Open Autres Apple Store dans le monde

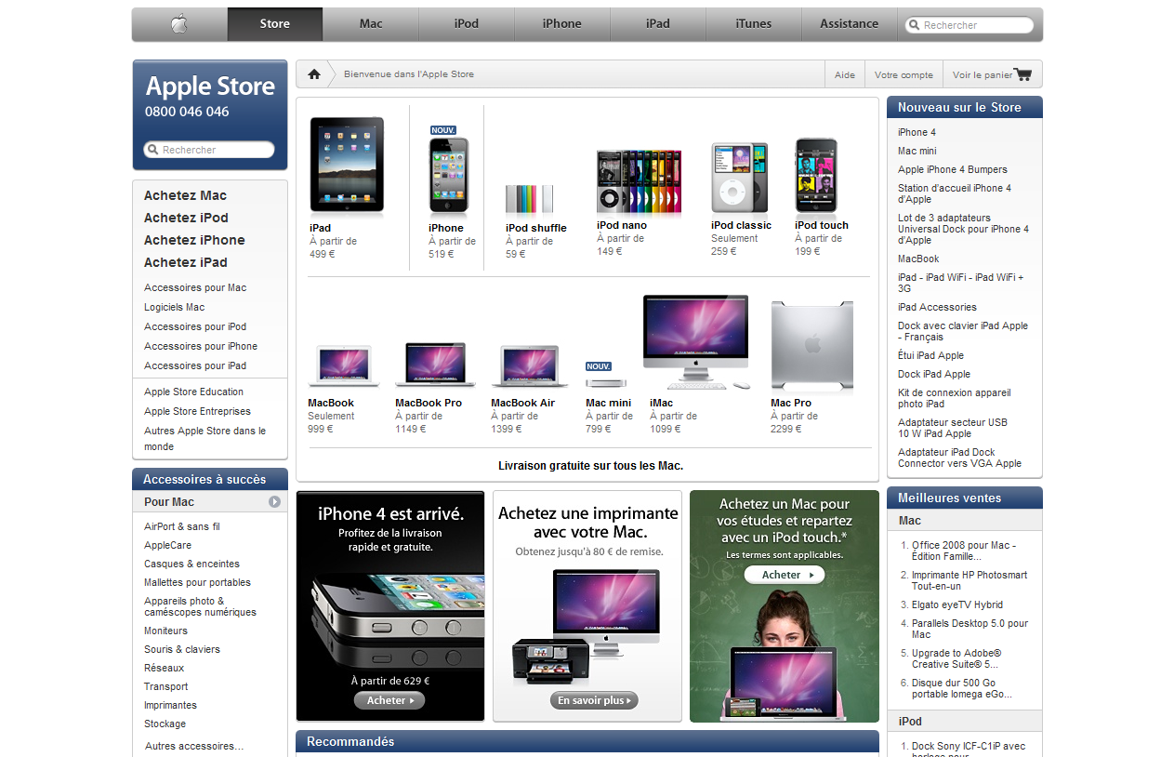pos(204,438)
